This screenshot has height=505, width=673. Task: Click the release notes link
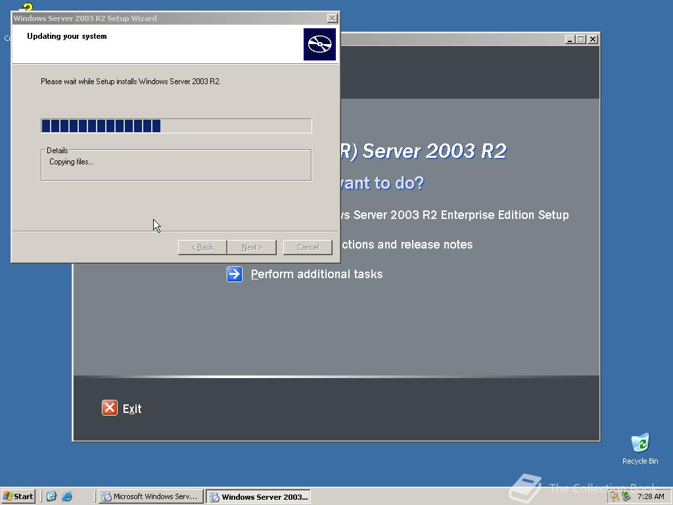coord(407,245)
